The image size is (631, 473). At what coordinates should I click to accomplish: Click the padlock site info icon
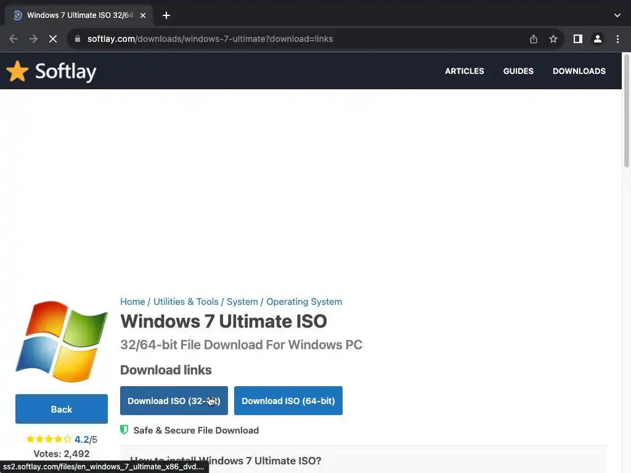78,39
